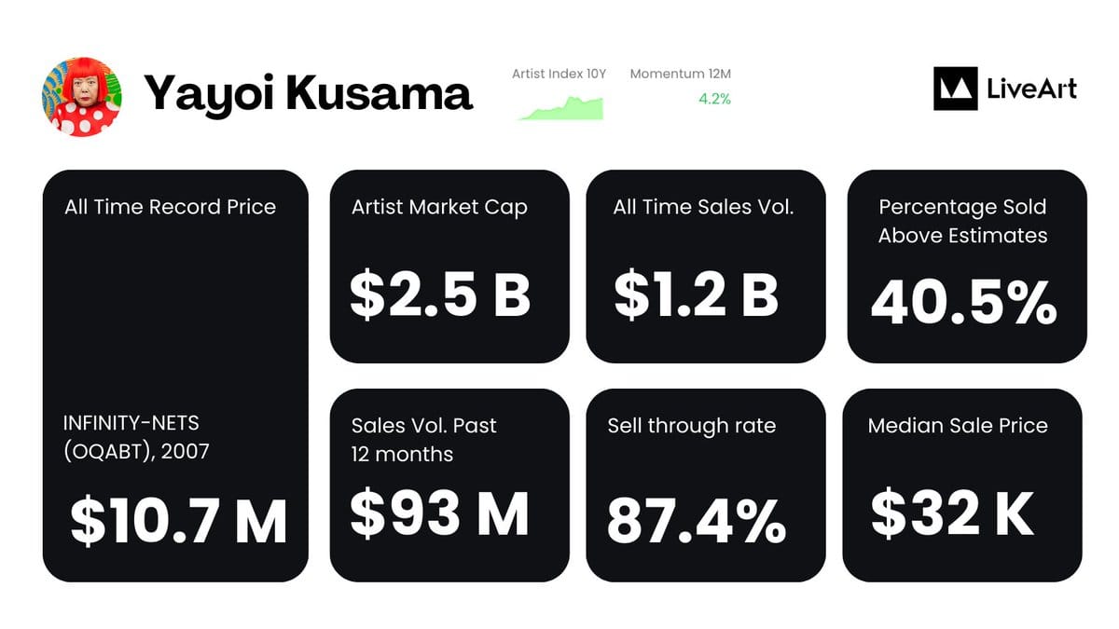Open the All Time Sales Vol. label
This screenshot has height=629, width=1119.
[703, 207]
